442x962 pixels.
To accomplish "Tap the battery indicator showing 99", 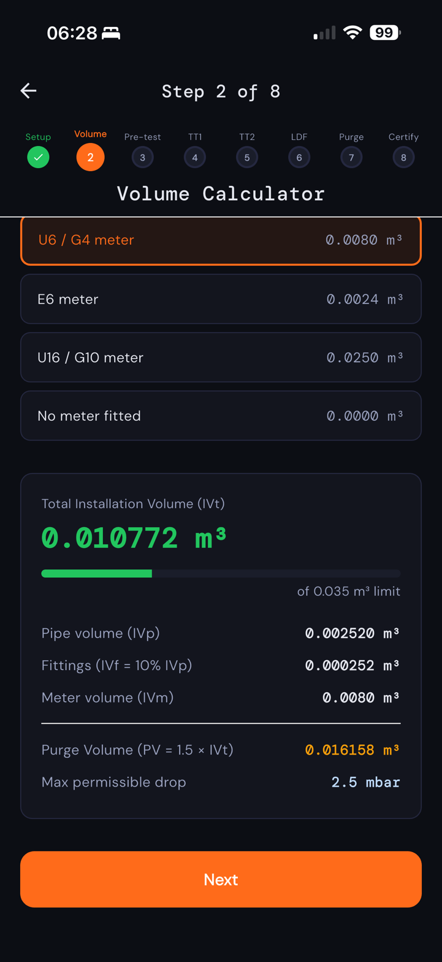I will 384,33.
